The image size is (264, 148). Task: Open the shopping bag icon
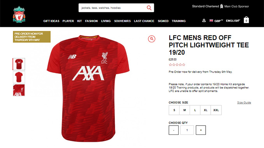246,20
